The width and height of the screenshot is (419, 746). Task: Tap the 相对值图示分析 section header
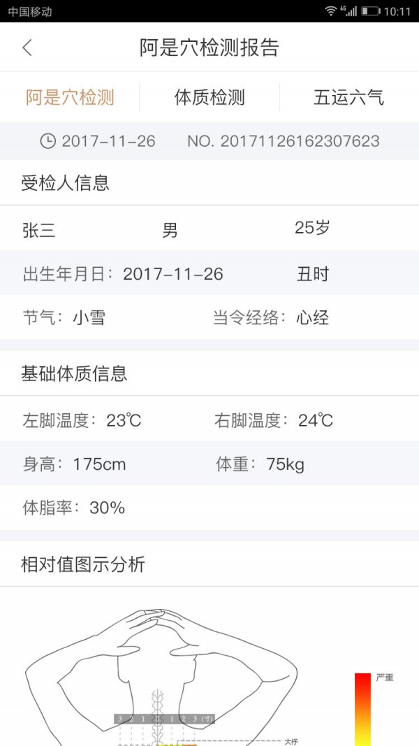tap(83, 564)
